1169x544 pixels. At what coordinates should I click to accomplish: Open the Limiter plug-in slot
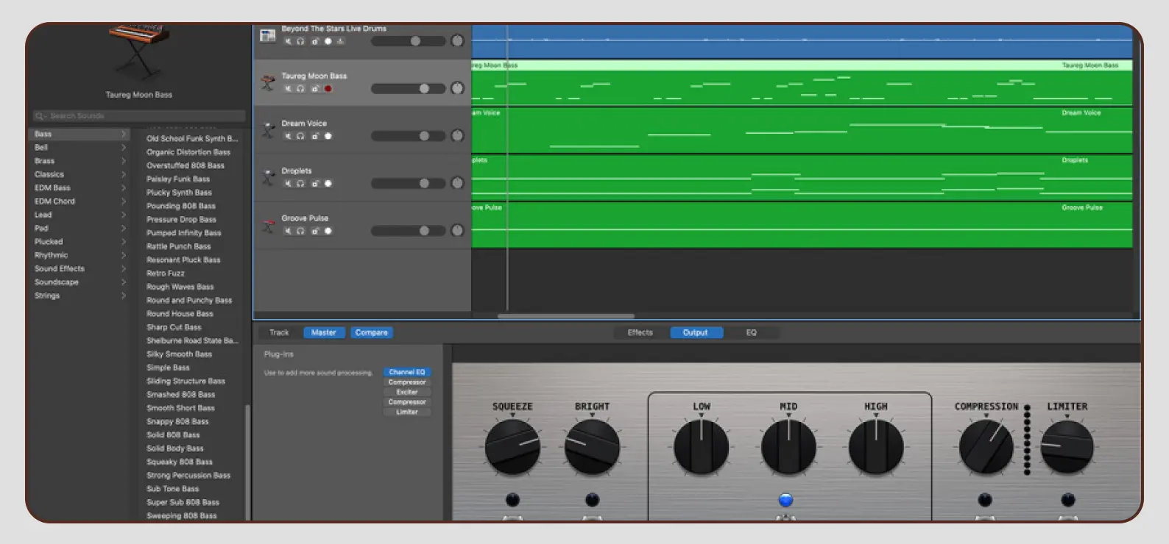[x=407, y=412]
